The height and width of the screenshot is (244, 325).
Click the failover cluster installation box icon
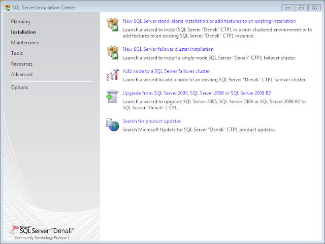(113, 53)
